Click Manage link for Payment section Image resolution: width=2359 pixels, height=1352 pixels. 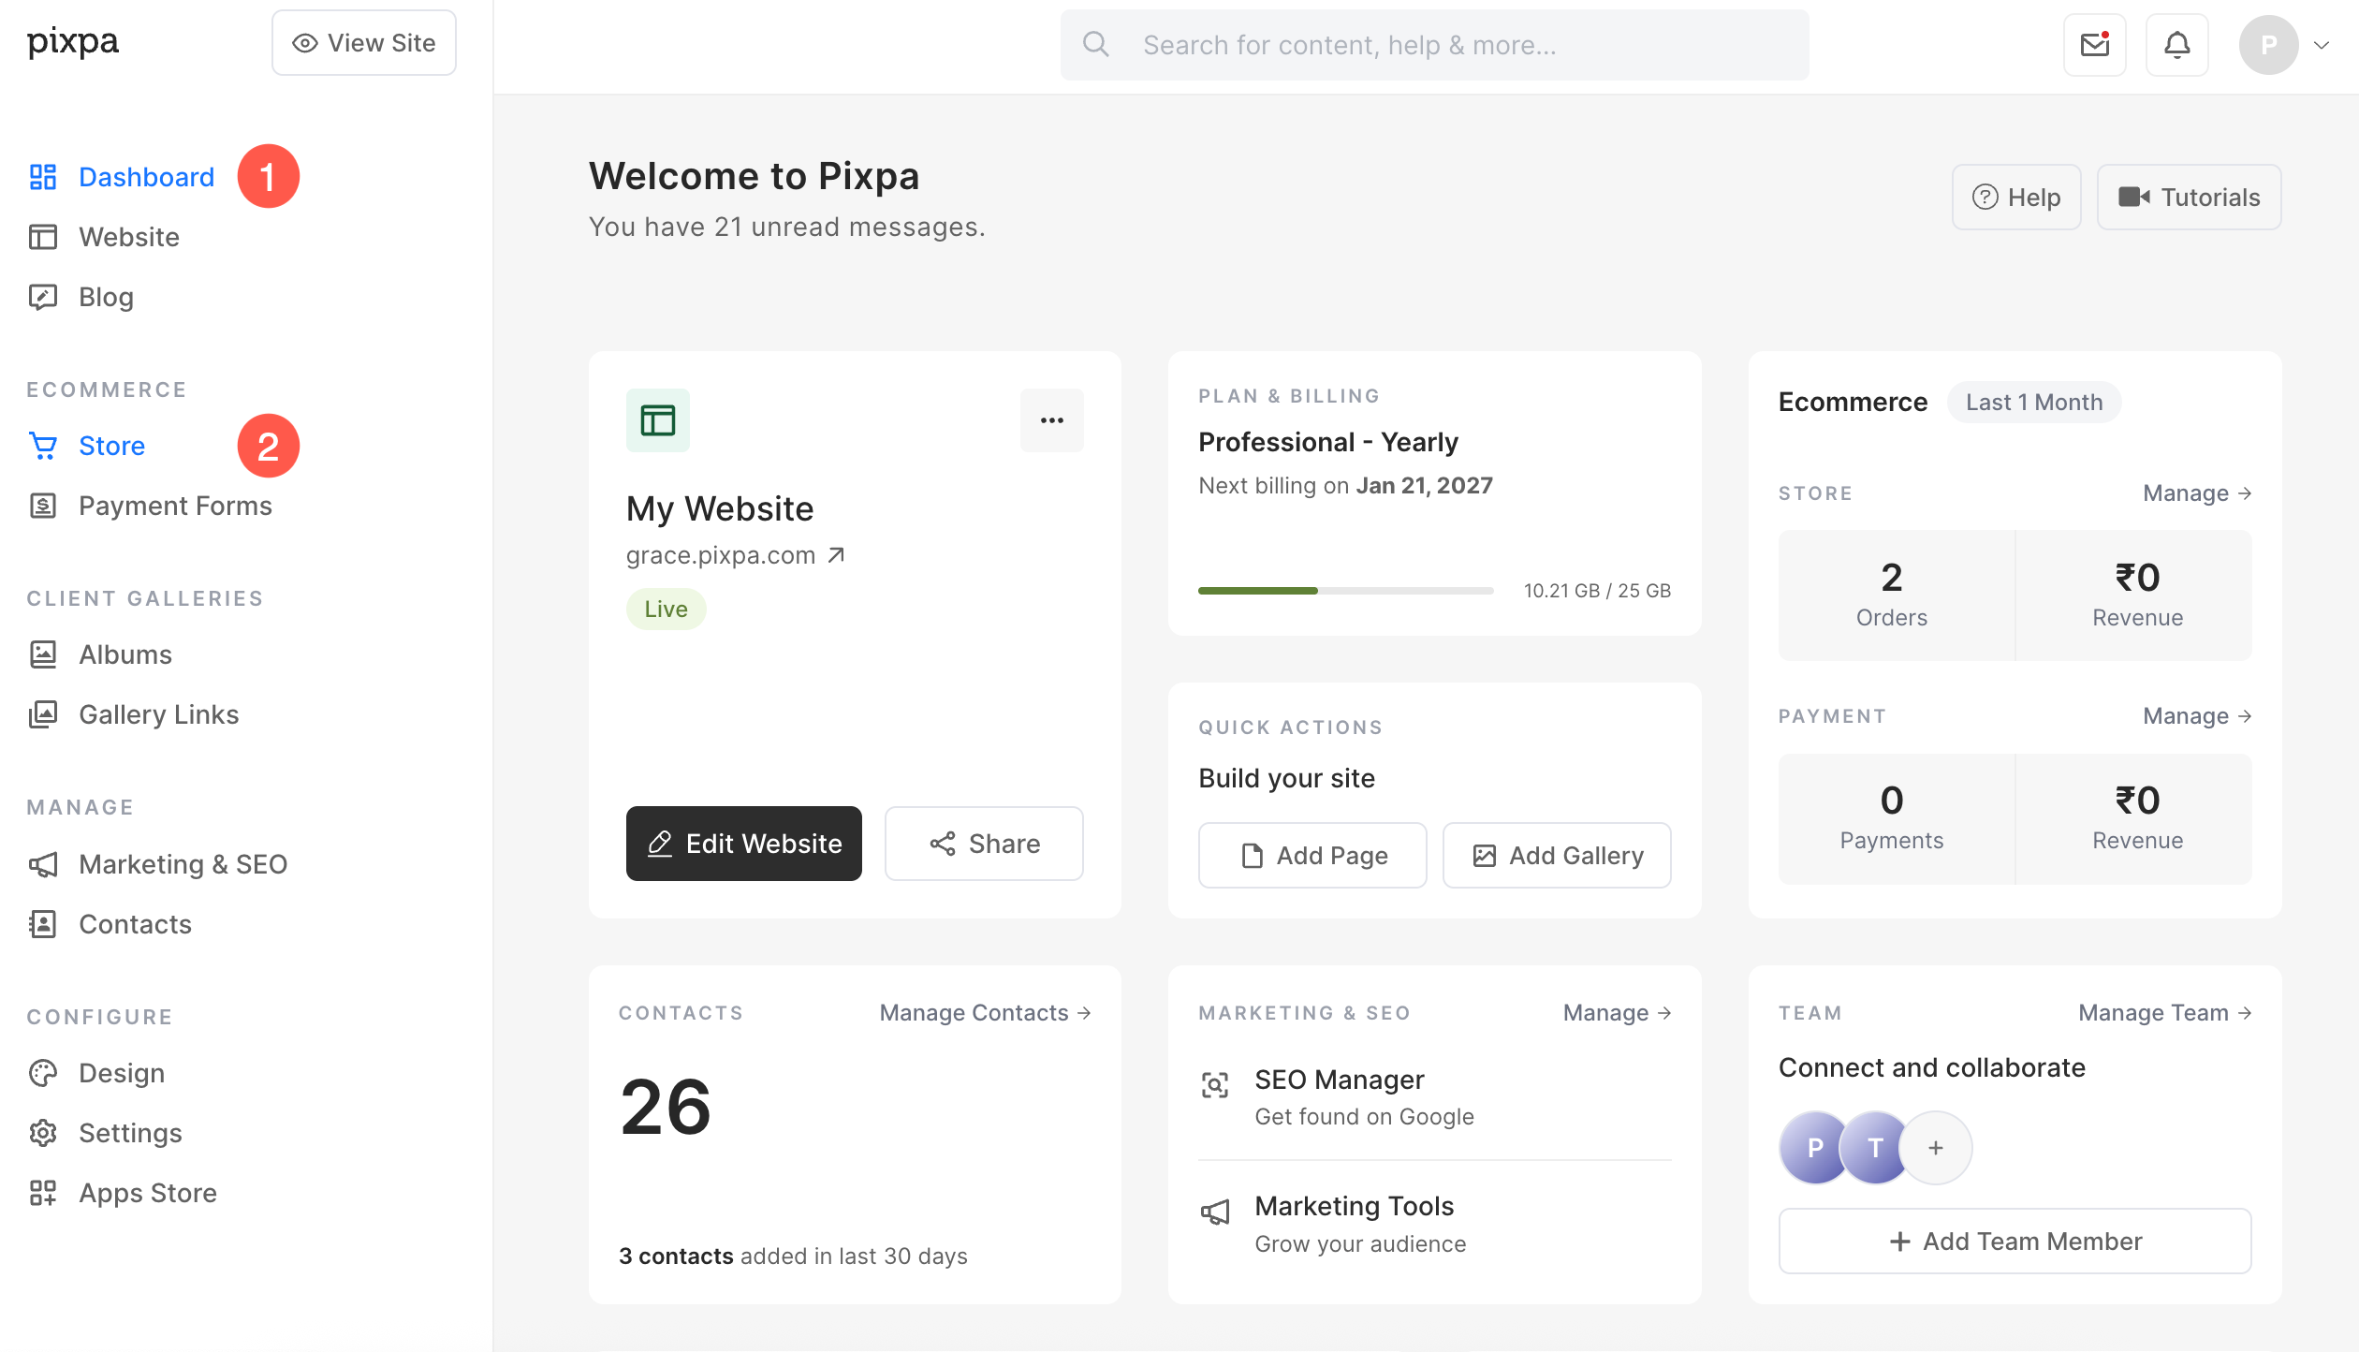[x=2197, y=716]
